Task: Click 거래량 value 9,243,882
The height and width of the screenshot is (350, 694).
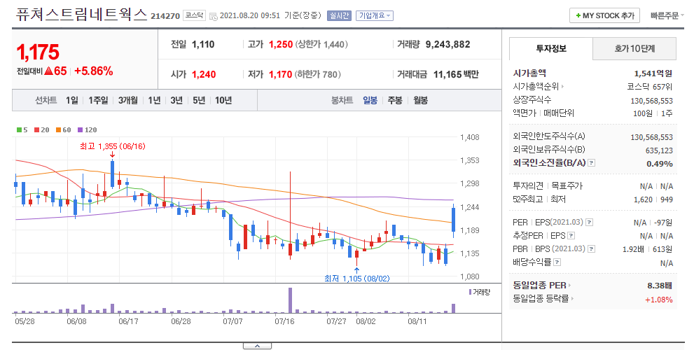Action: tap(448, 44)
